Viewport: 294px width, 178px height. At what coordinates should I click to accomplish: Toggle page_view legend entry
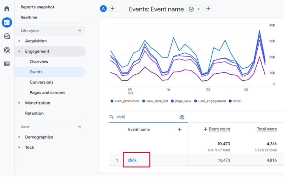tap(181, 101)
